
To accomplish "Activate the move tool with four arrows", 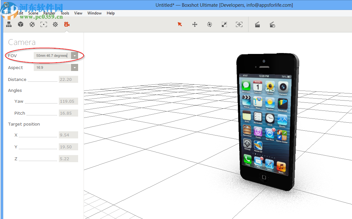I will pyautogui.click(x=195, y=24).
